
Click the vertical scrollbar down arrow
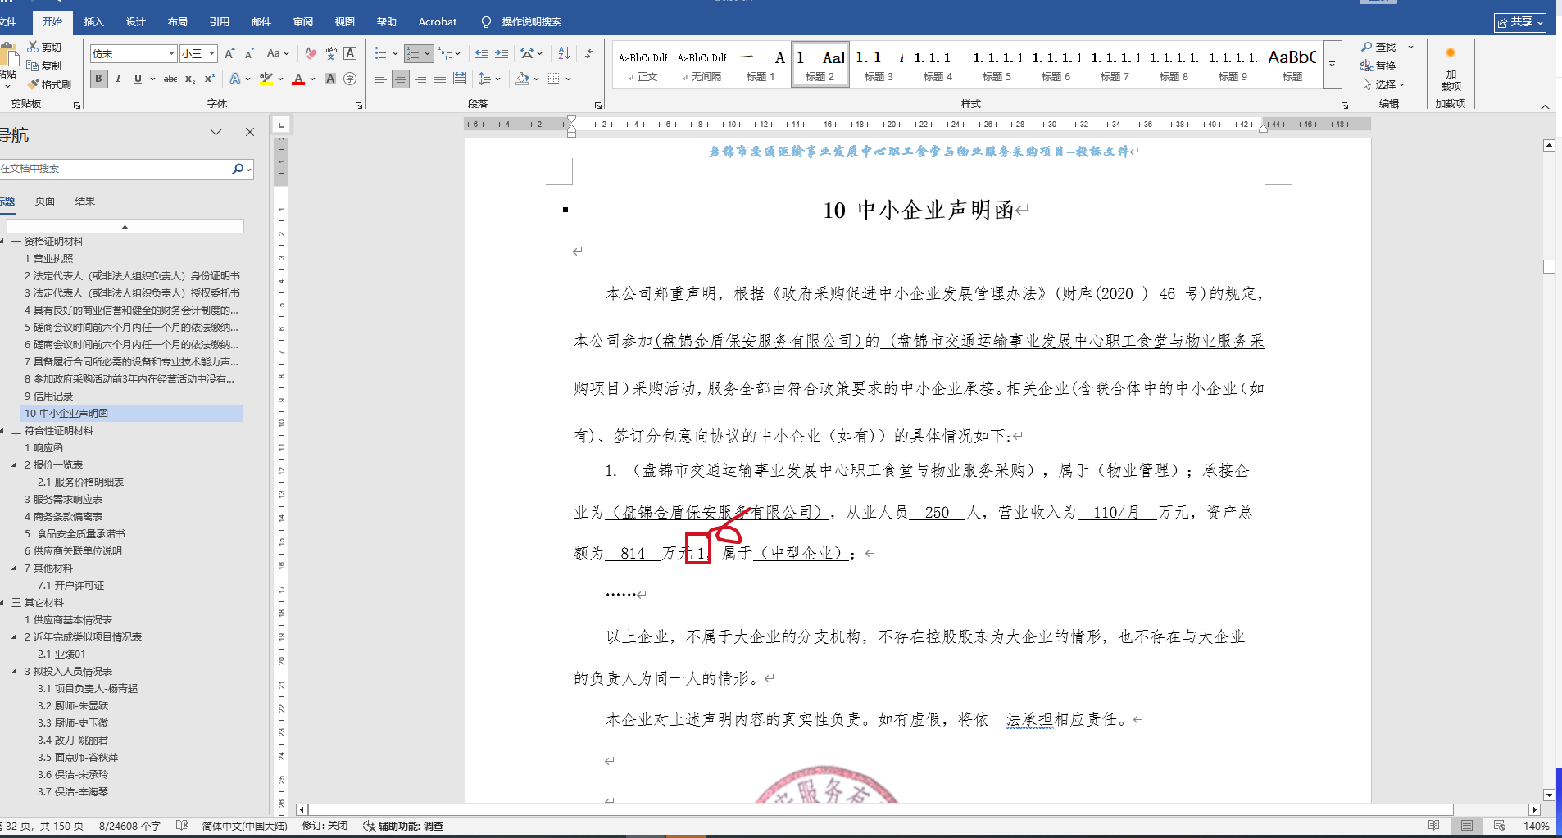tap(1549, 795)
